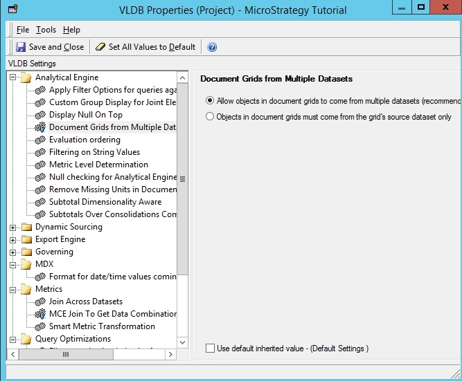Click the gear icon beside Evaluation ordering
This screenshot has height=381, width=462.
(x=40, y=140)
